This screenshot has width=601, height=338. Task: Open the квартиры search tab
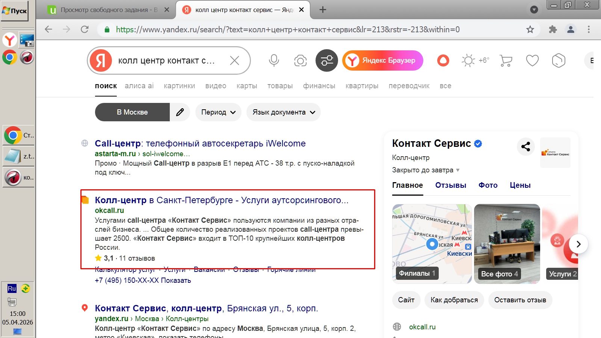click(x=362, y=86)
